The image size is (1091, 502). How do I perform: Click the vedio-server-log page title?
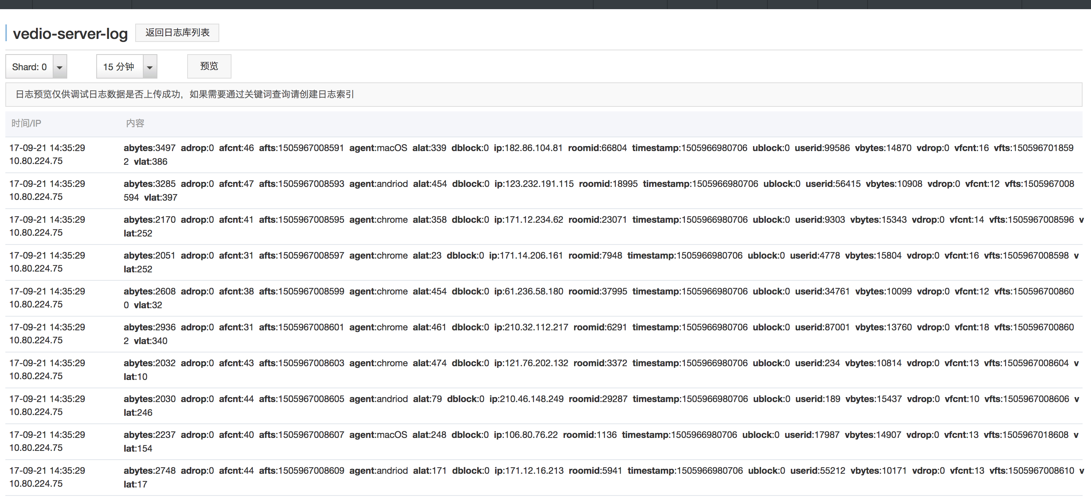[x=70, y=34]
